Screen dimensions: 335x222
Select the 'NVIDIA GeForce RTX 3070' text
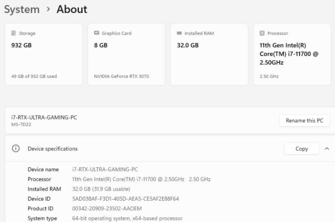(x=122, y=76)
